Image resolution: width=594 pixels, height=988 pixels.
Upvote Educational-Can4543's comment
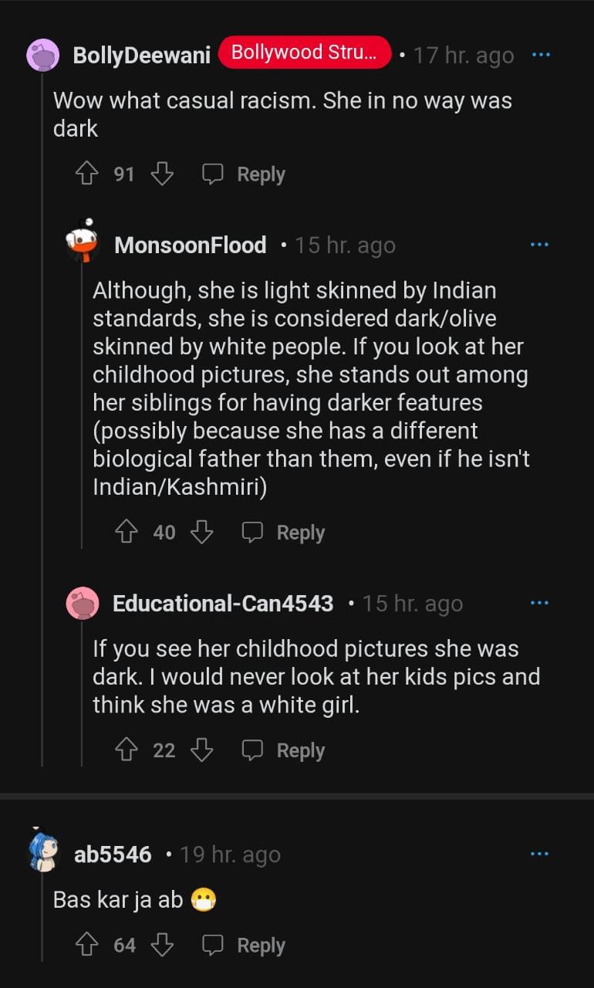[x=126, y=750]
